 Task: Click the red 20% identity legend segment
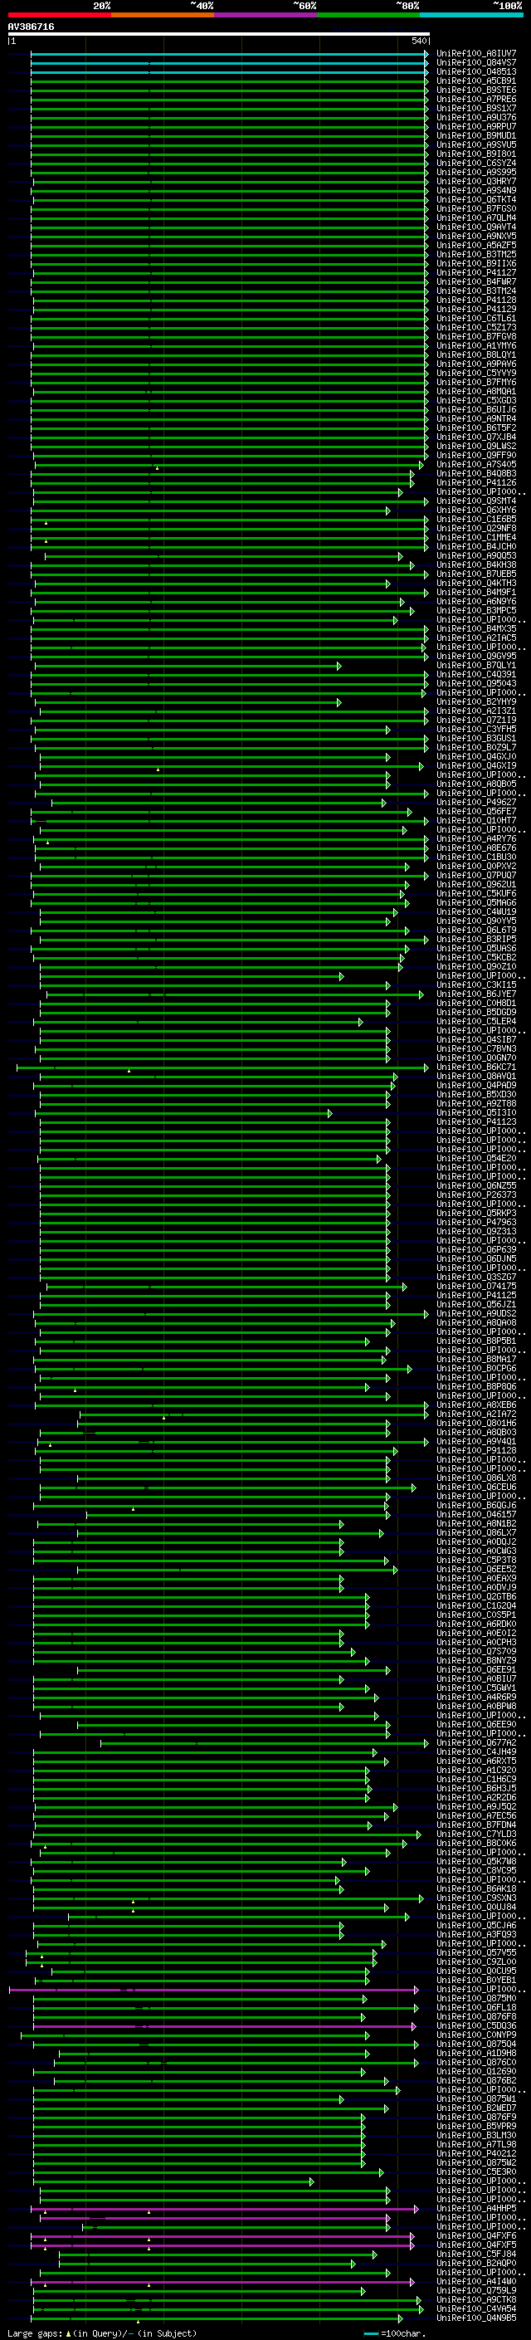coord(60,15)
